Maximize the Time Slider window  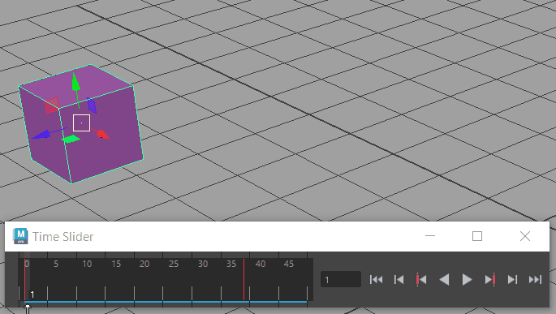(x=477, y=236)
